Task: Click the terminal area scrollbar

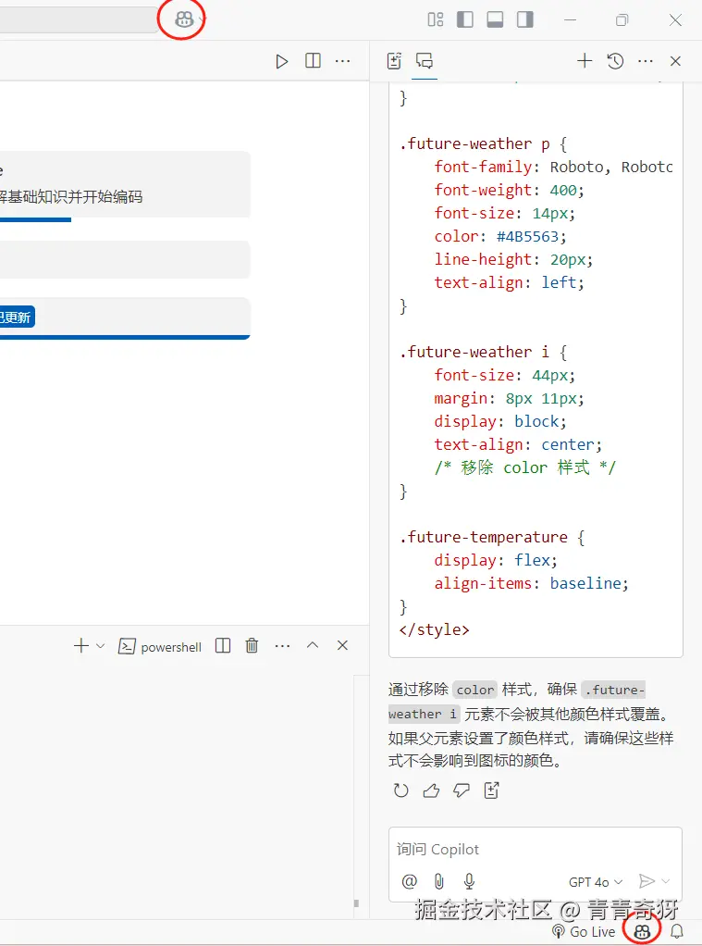Action: click(x=356, y=903)
